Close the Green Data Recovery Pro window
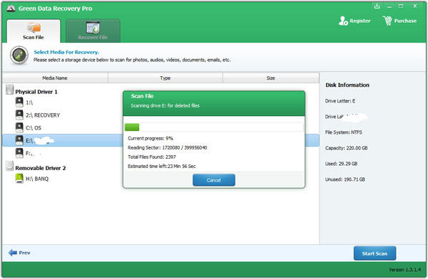 [x=415, y=6]
